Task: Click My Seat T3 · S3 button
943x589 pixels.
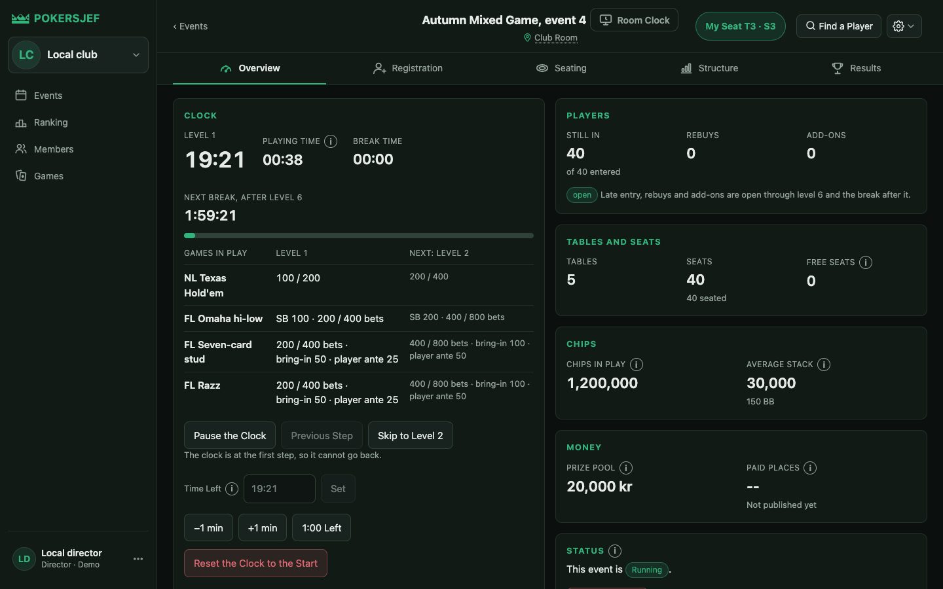Action: (740, 26)
